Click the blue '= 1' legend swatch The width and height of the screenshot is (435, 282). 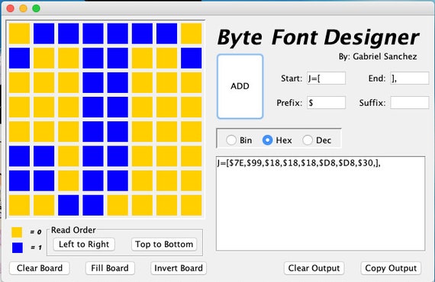tap(18, 248)
